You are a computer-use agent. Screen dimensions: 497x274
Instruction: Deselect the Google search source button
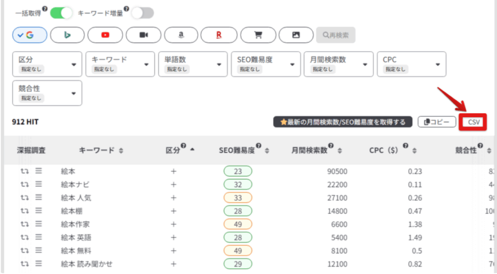pyautogui.click(x=30, y=35)
